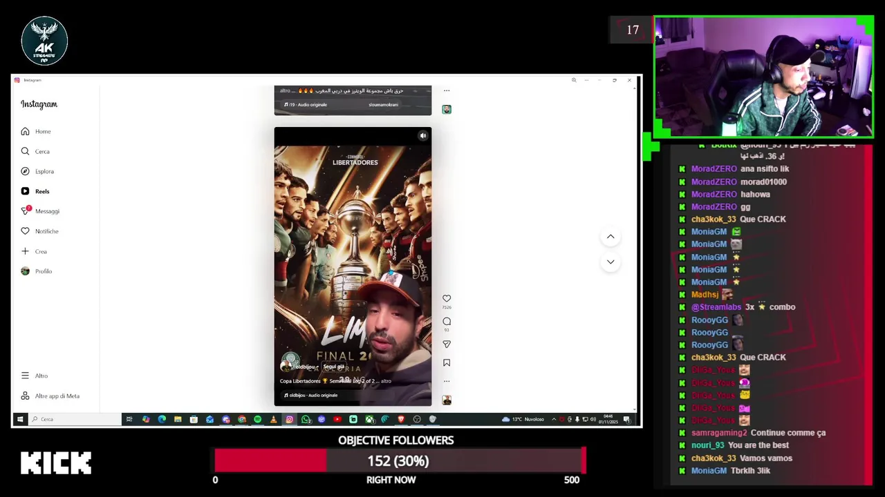Open Brave browser from the taskbar
This screenshot has width=885, height=497.
401,419
